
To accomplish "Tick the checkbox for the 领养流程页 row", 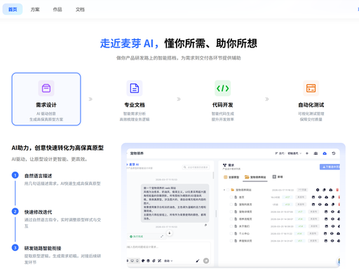I will click(231, 219).
